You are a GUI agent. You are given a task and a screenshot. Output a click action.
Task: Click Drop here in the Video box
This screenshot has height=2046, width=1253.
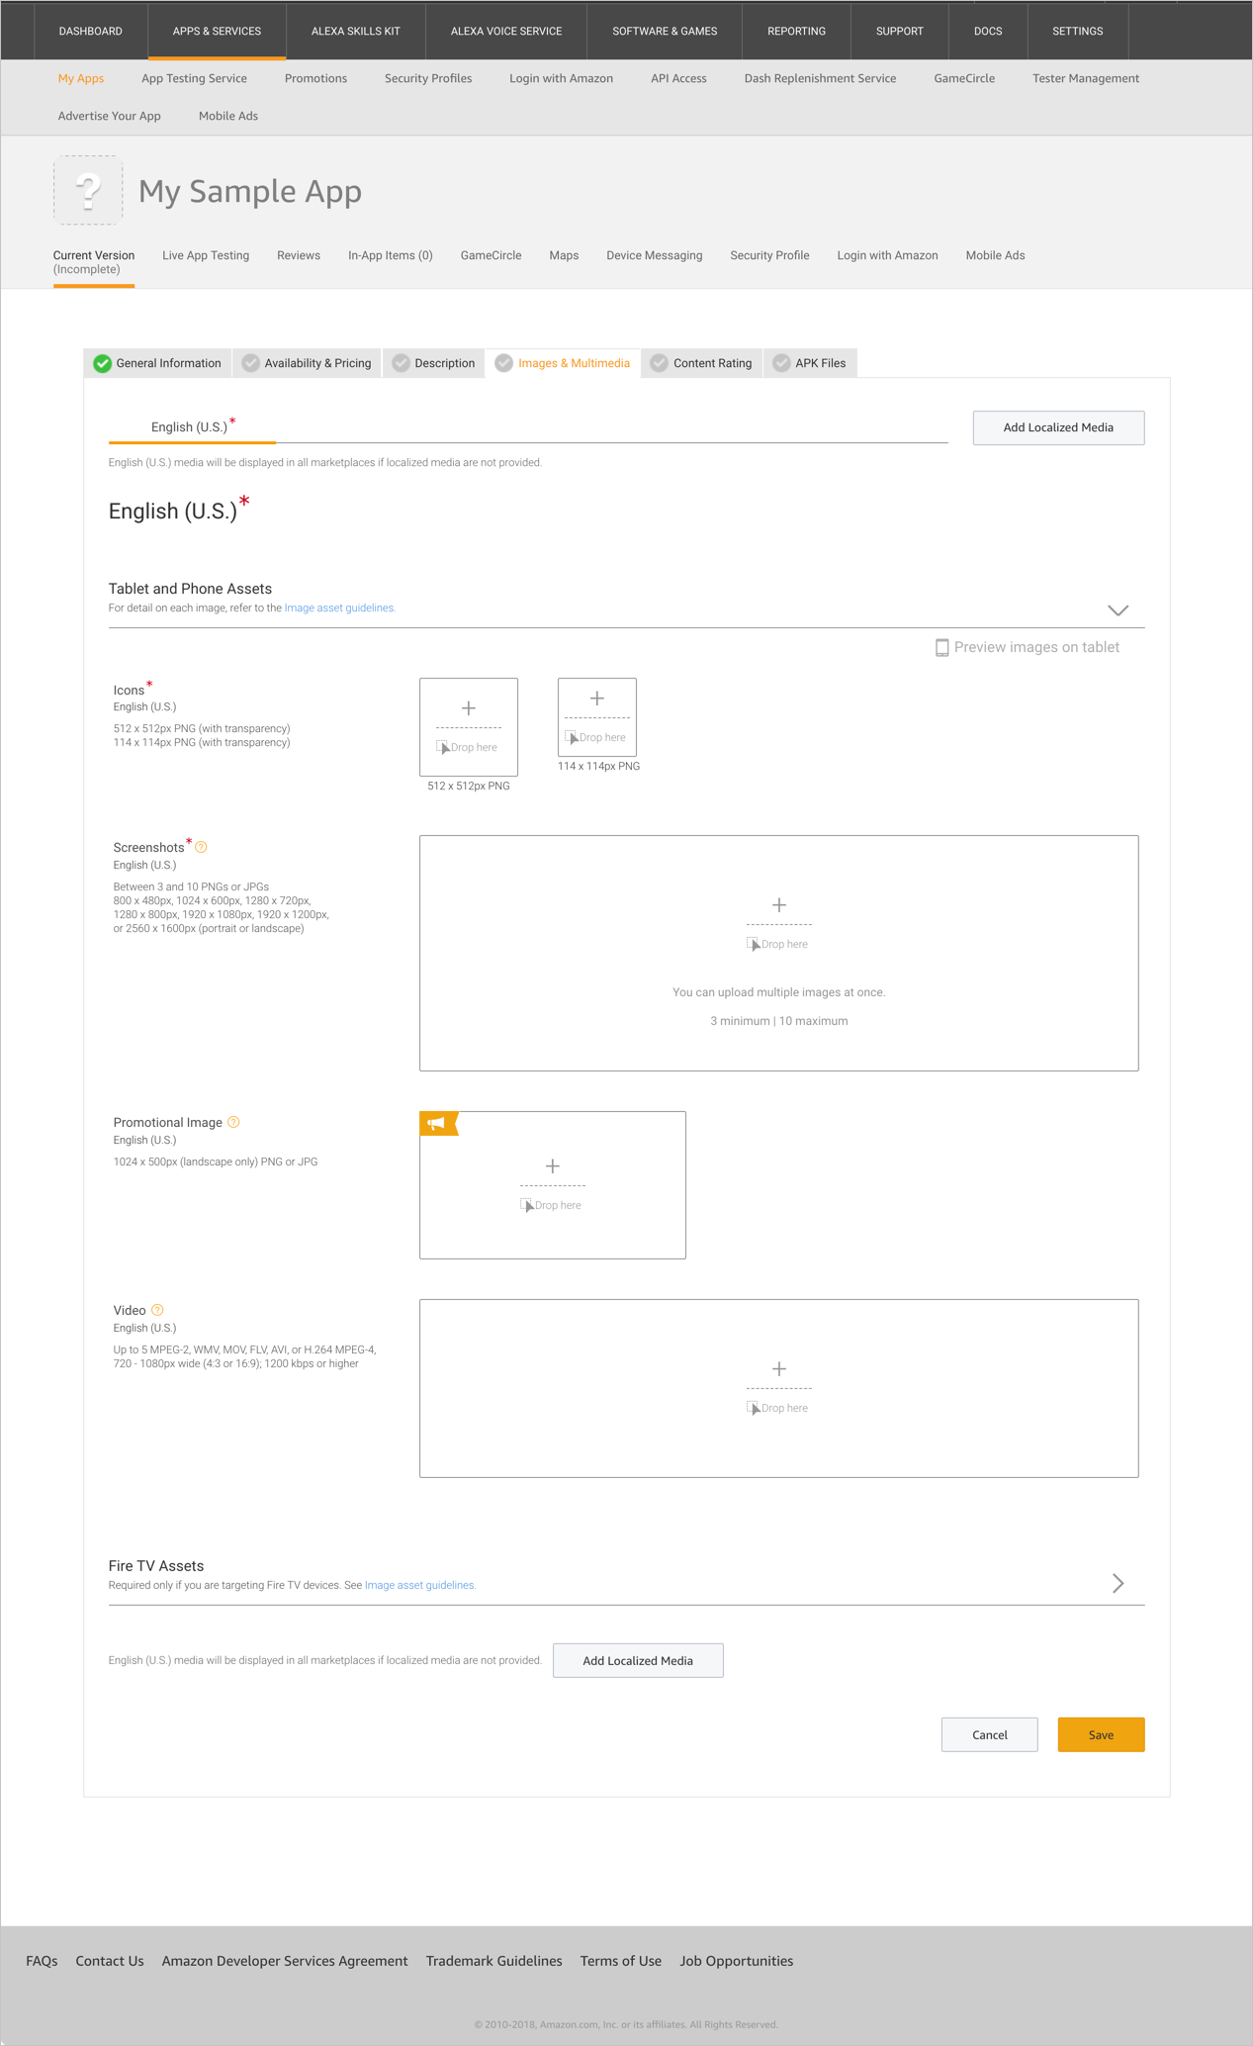pyautogui.click(x=778, y=1408)
